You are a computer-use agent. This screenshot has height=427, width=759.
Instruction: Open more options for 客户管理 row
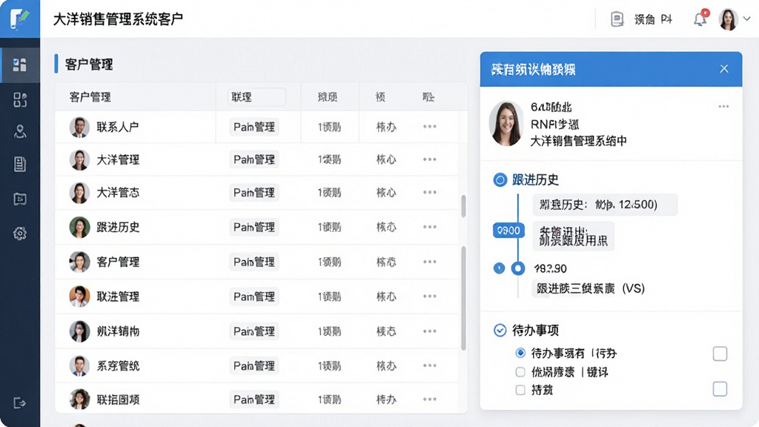coord(430,262)
